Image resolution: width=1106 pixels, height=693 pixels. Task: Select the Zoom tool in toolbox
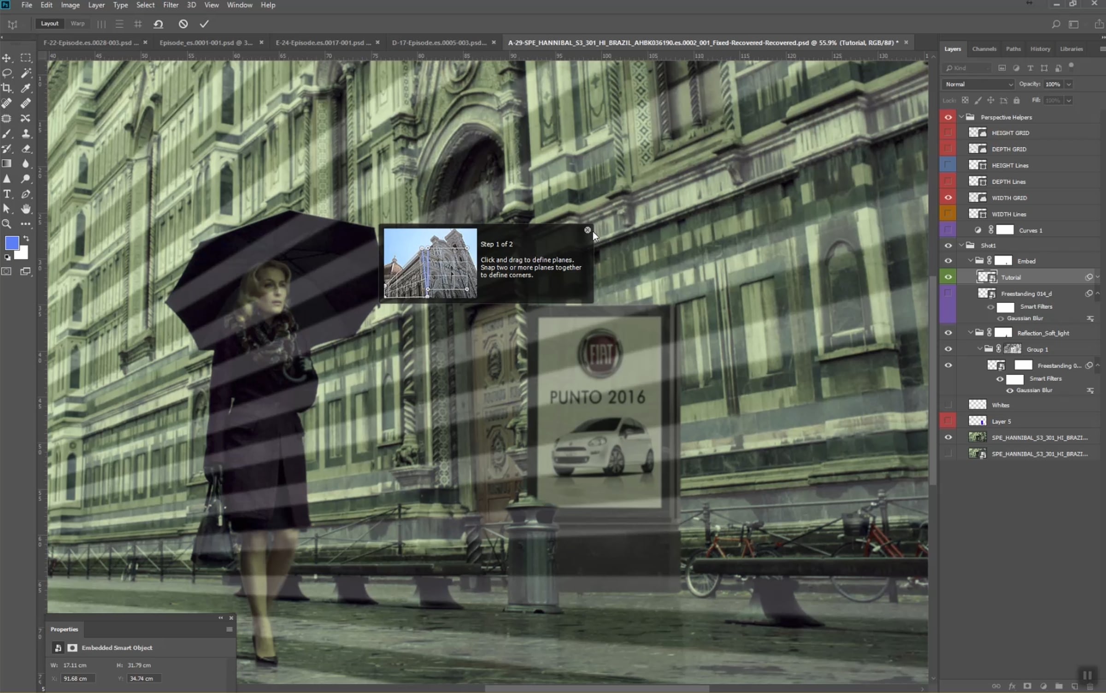pos(7,224)
